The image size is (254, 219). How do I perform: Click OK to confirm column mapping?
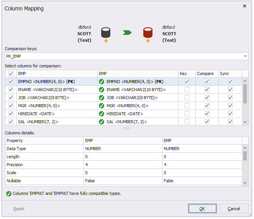(202, 209)
